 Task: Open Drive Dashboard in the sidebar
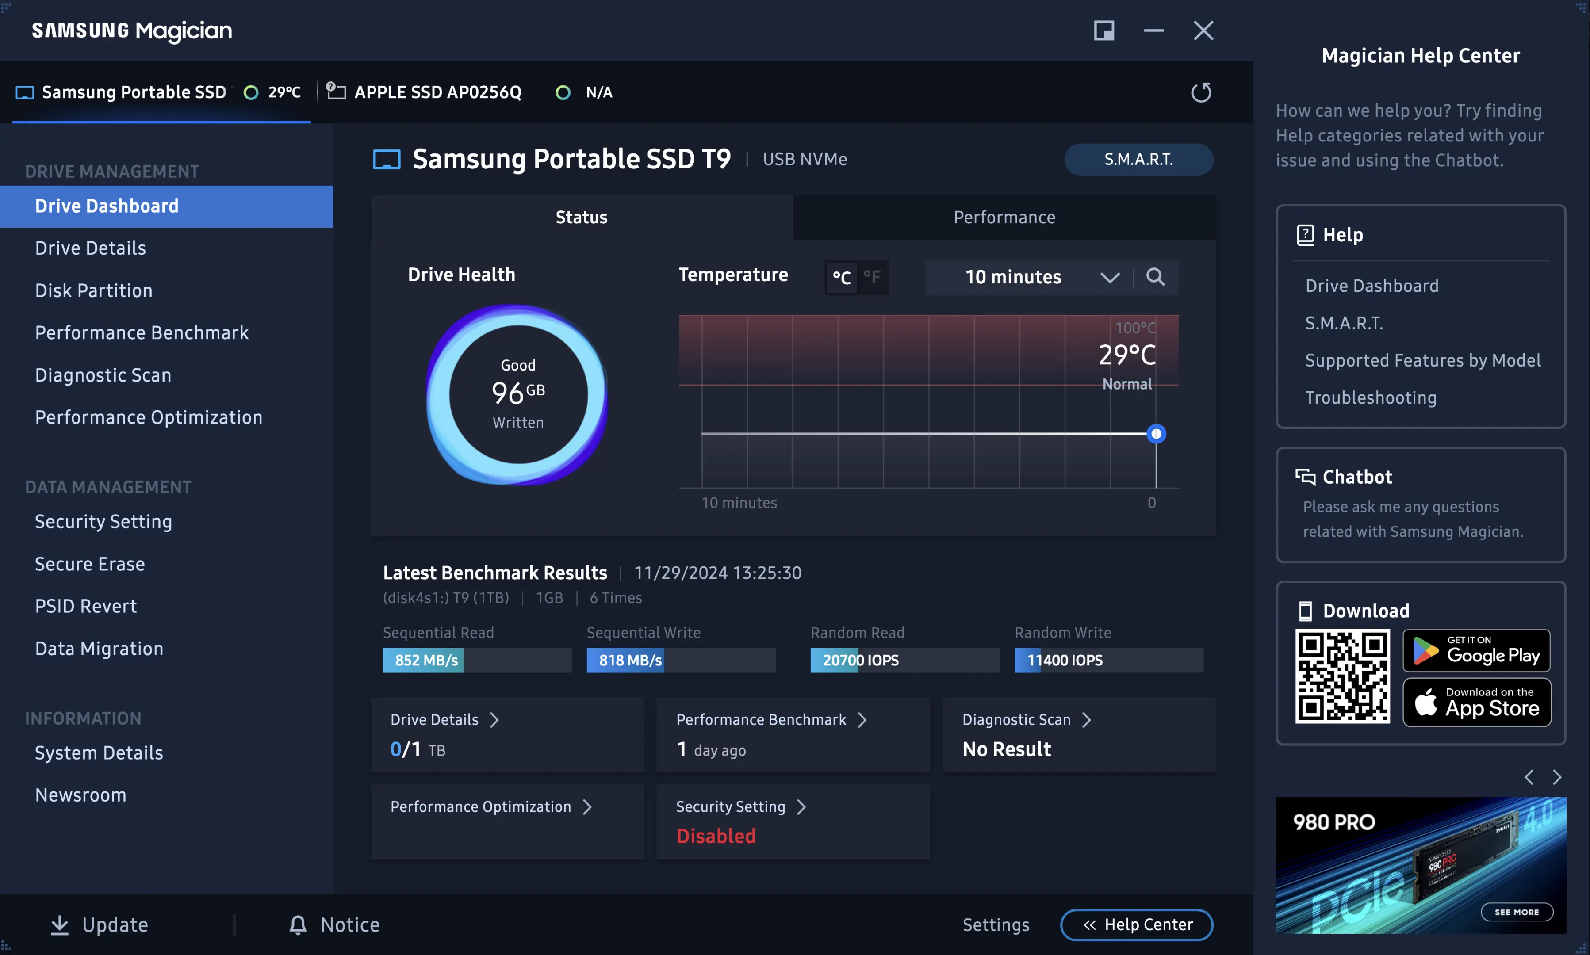pos(167,206)
